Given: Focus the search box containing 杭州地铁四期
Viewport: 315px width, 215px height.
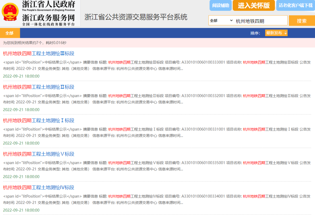Looking at the screenshot, I should tap(261, 21).
